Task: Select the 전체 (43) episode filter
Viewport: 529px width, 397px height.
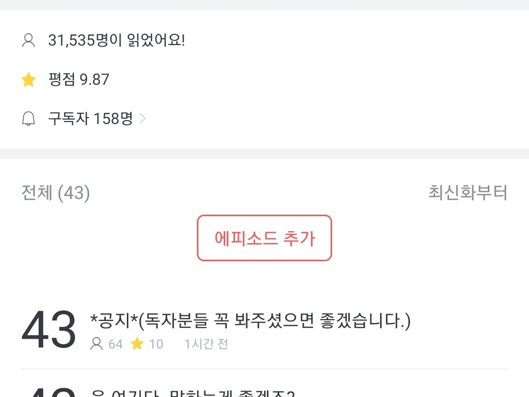Action: [55, 193]
